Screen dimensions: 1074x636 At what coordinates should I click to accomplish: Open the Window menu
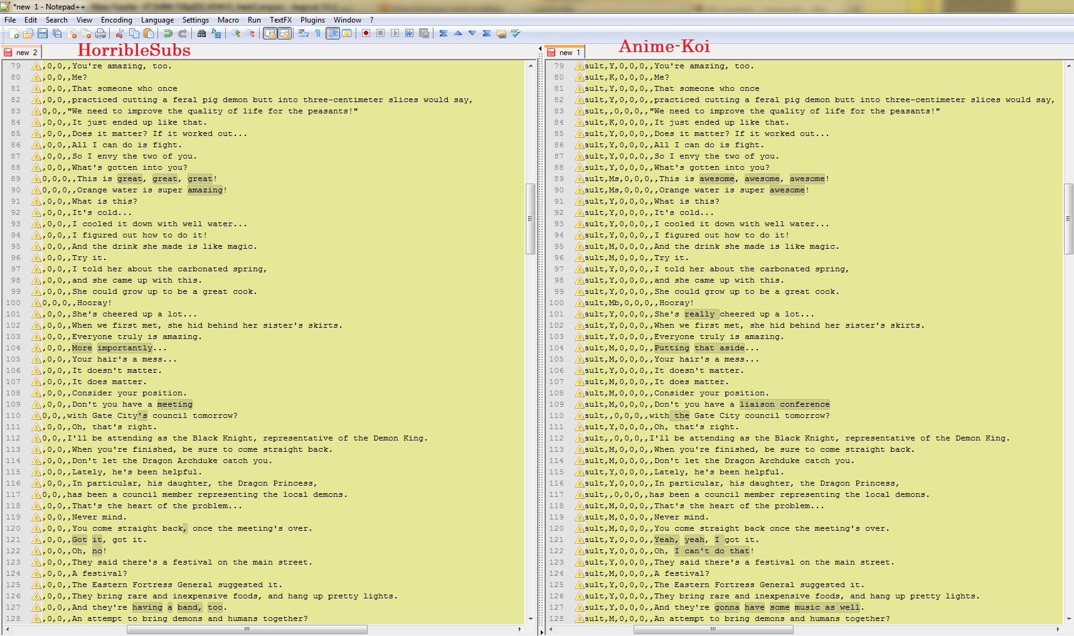tap(348, 20)
